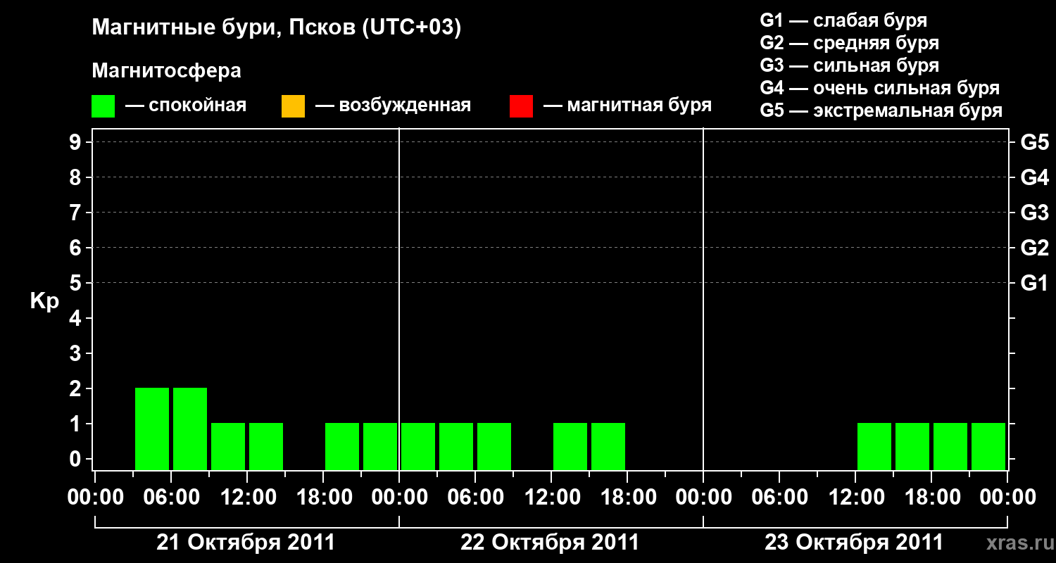The width and height of the screenshot is (1056, 563).
Task: Click the legend label '— возбужденная'
Action: [x=393, y=106]
